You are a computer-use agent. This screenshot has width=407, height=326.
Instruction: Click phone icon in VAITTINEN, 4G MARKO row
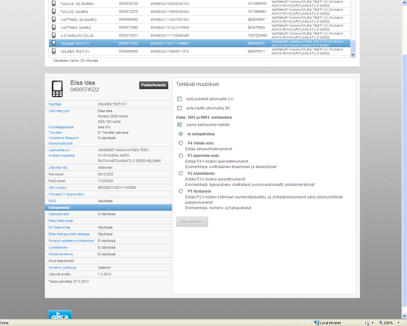[x=54, y=19]
